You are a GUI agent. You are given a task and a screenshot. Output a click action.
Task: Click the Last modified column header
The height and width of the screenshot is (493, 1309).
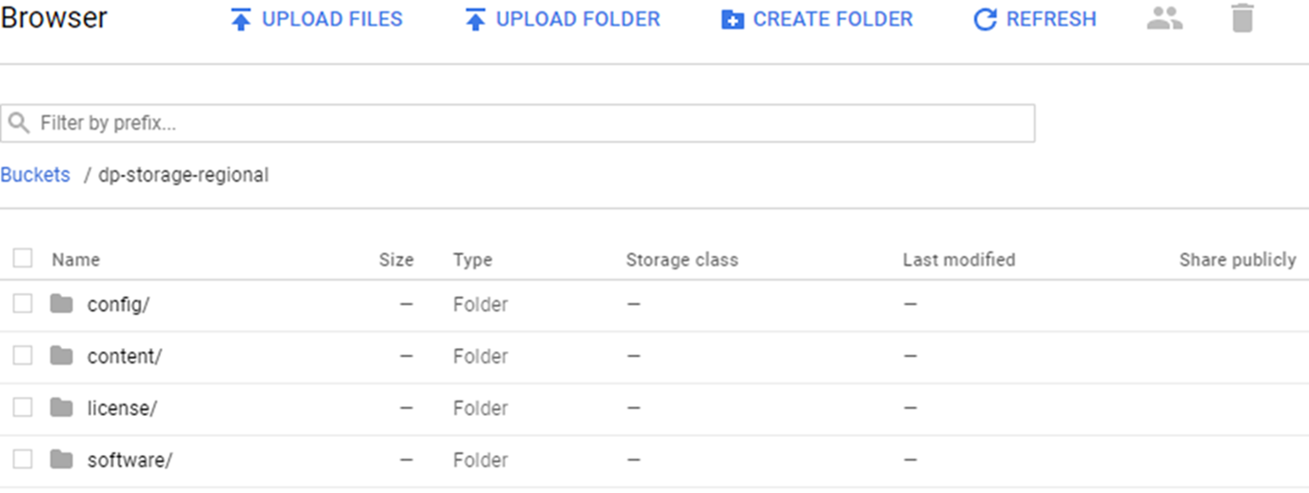click(x=959, y=260)
